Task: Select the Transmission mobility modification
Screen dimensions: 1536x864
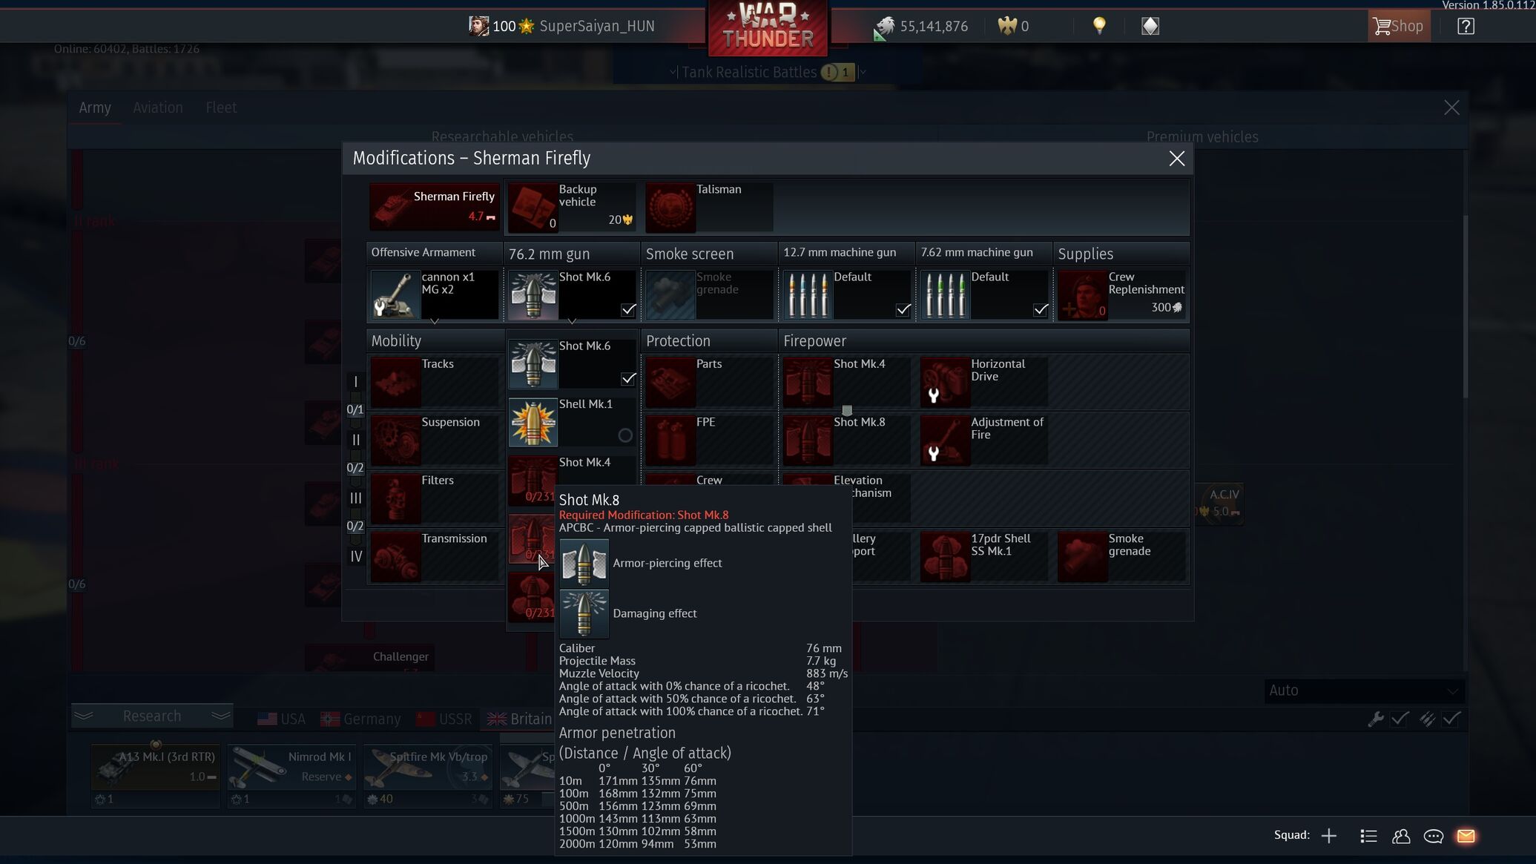Action: point(435,556)
